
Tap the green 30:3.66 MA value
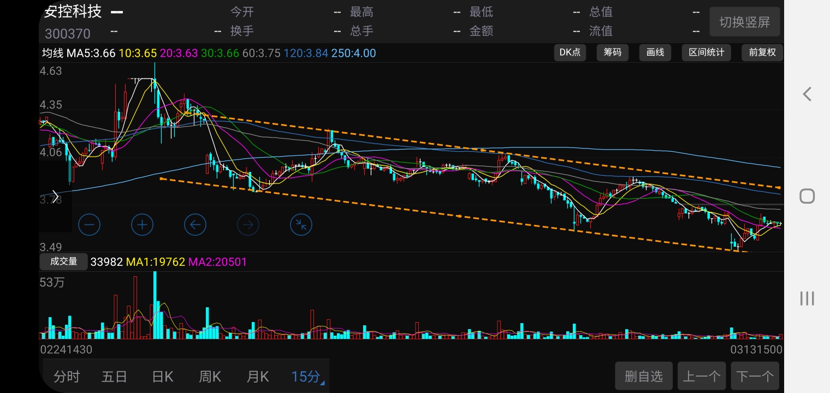[220, 53]
